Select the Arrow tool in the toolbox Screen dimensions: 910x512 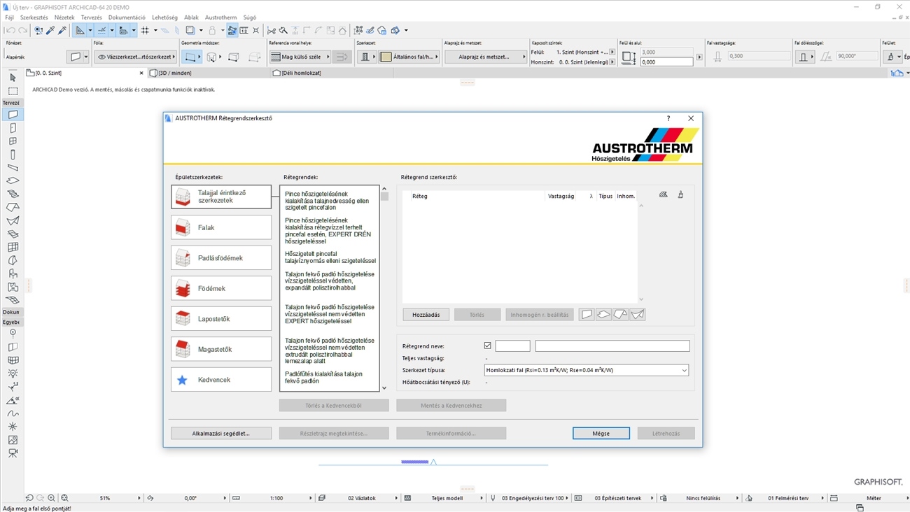(x=13, y=78)
